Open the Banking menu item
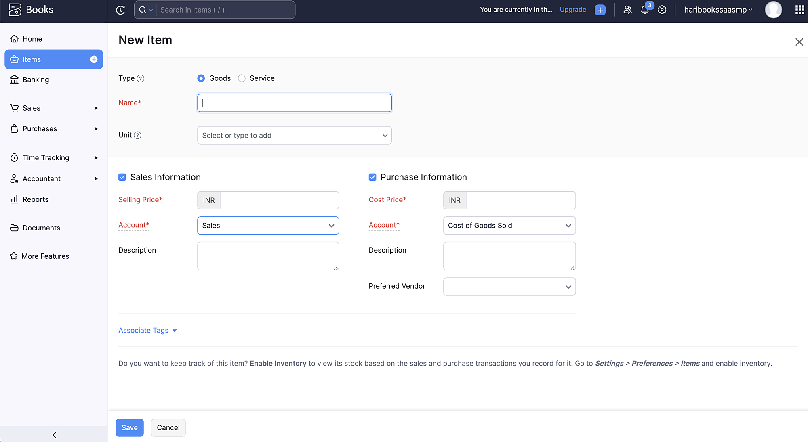The width and height of the screenshot is (808, 442). click(x=36, y=80)
